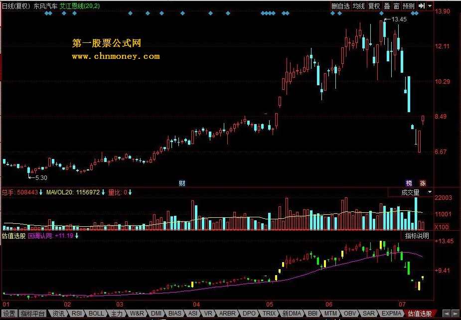Click the 03 month label on time axis
This screenshot has height=320, width=461.
coord(120,304)
